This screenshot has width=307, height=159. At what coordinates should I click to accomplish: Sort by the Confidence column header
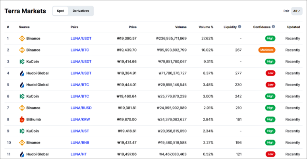pyautogui.click(x=262, y=27)
